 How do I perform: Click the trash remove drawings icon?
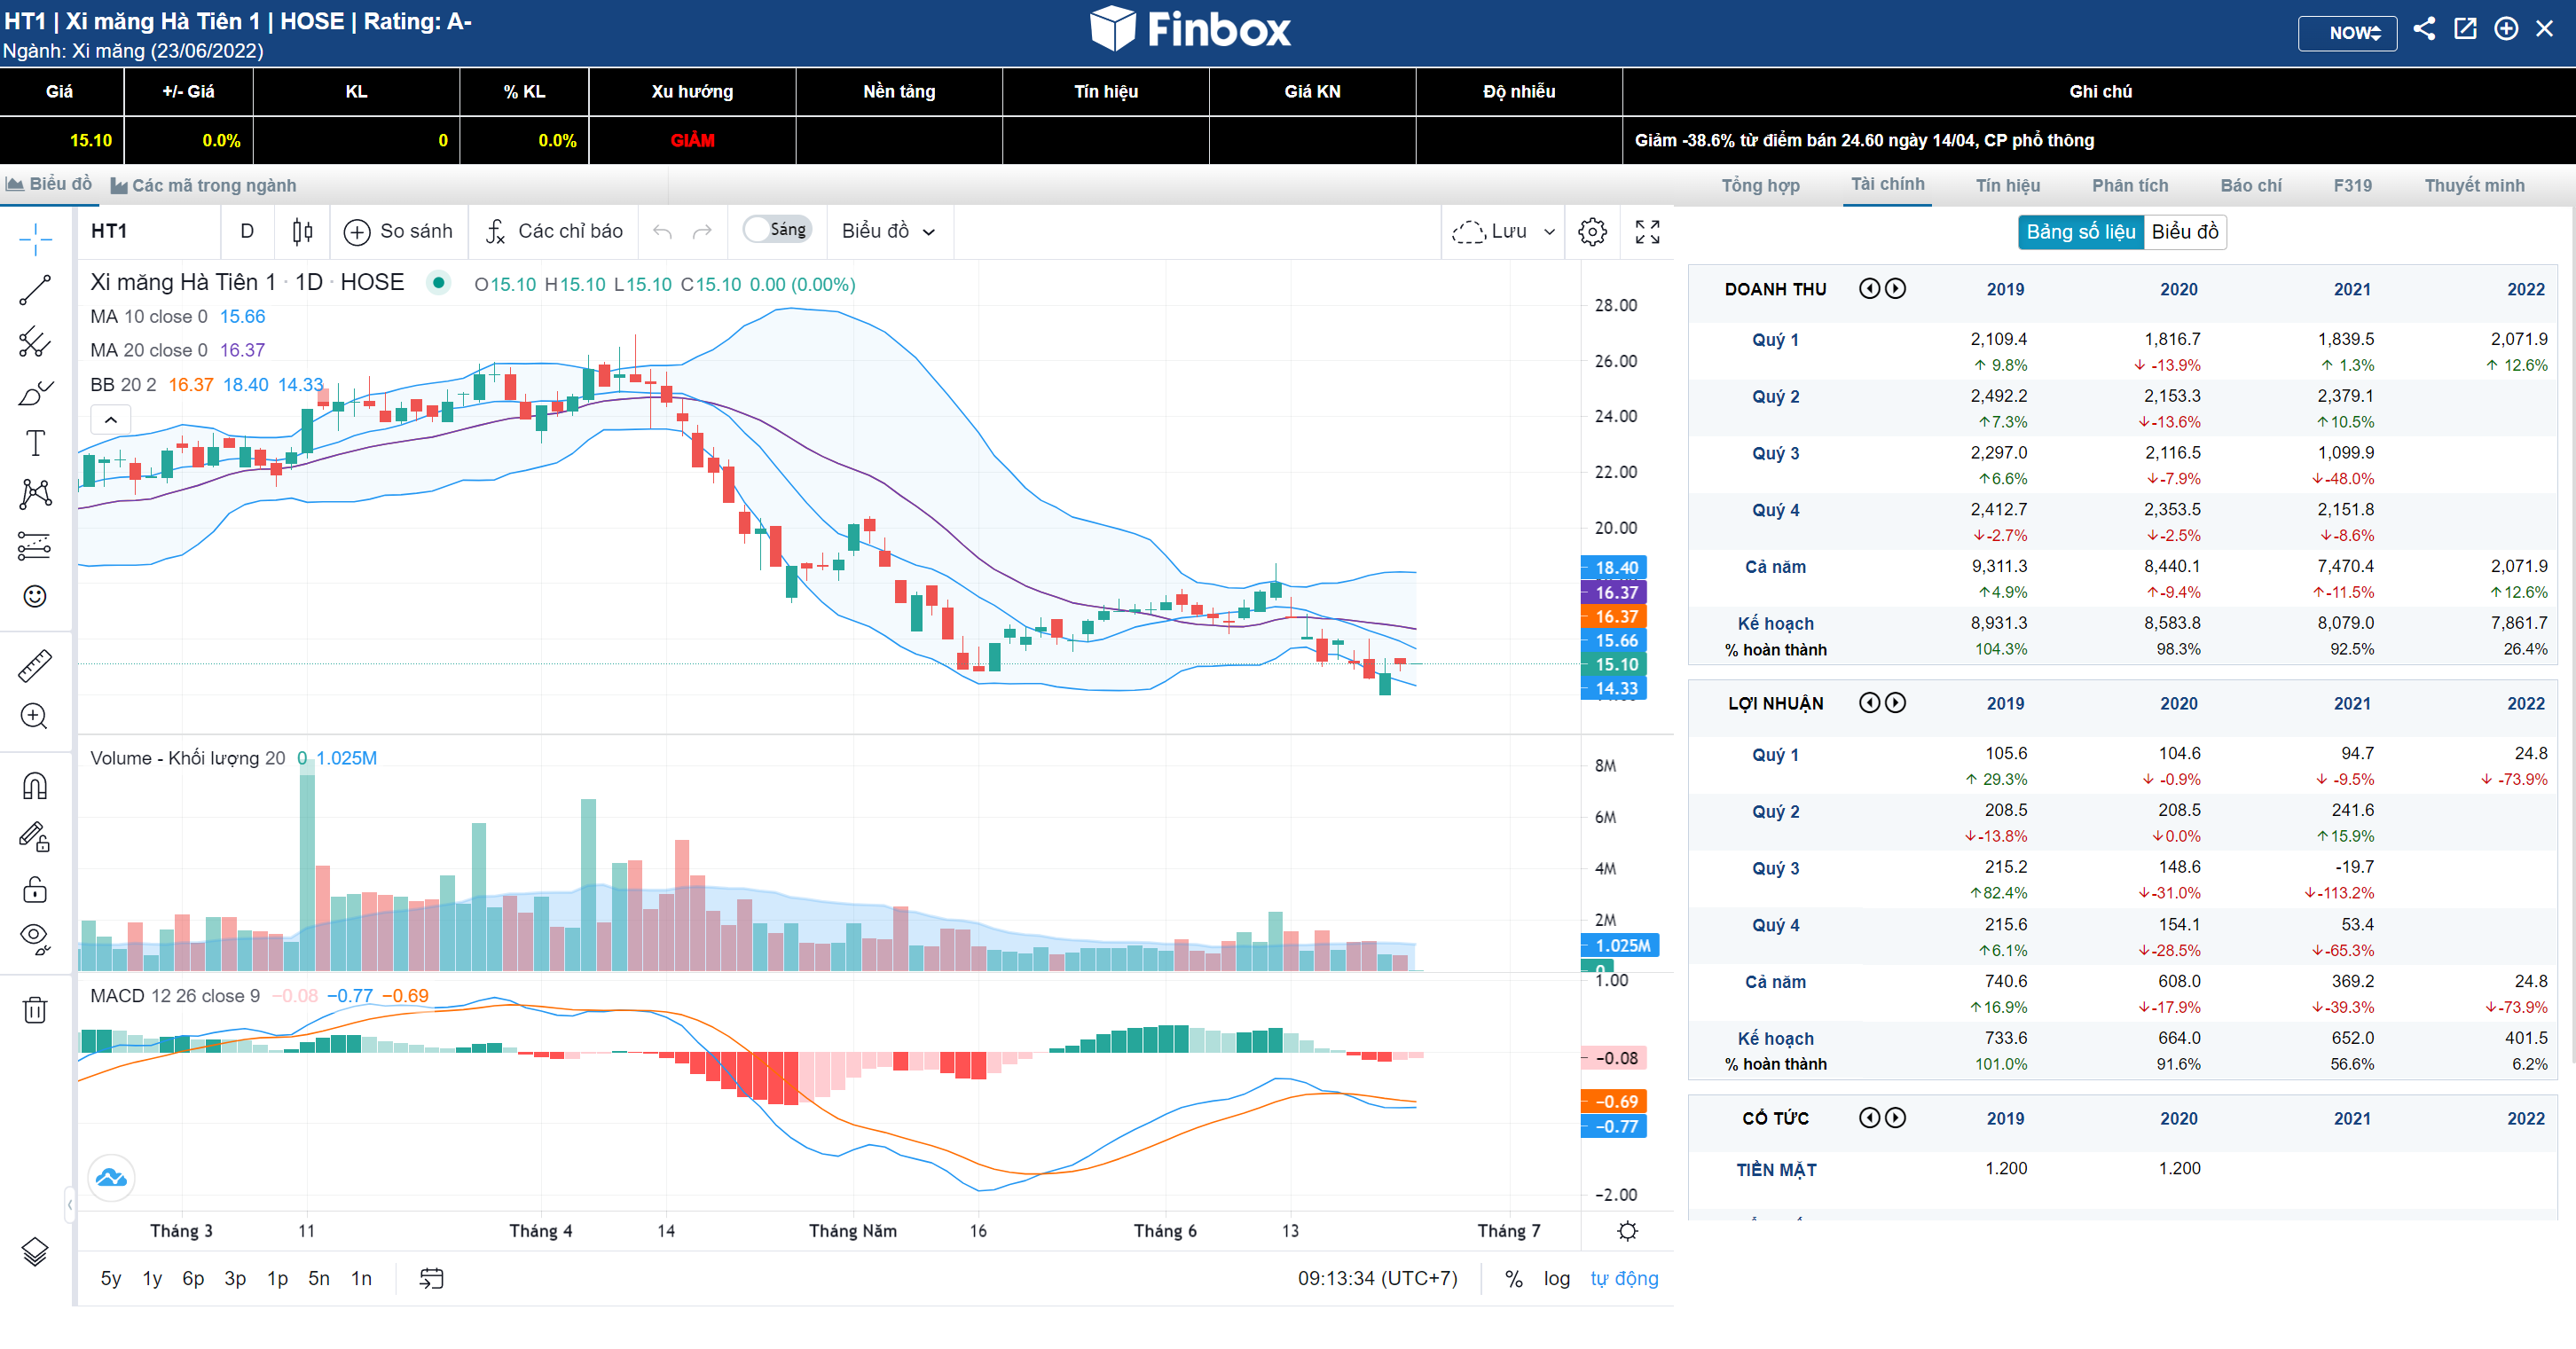click(x=35, y=1010)
